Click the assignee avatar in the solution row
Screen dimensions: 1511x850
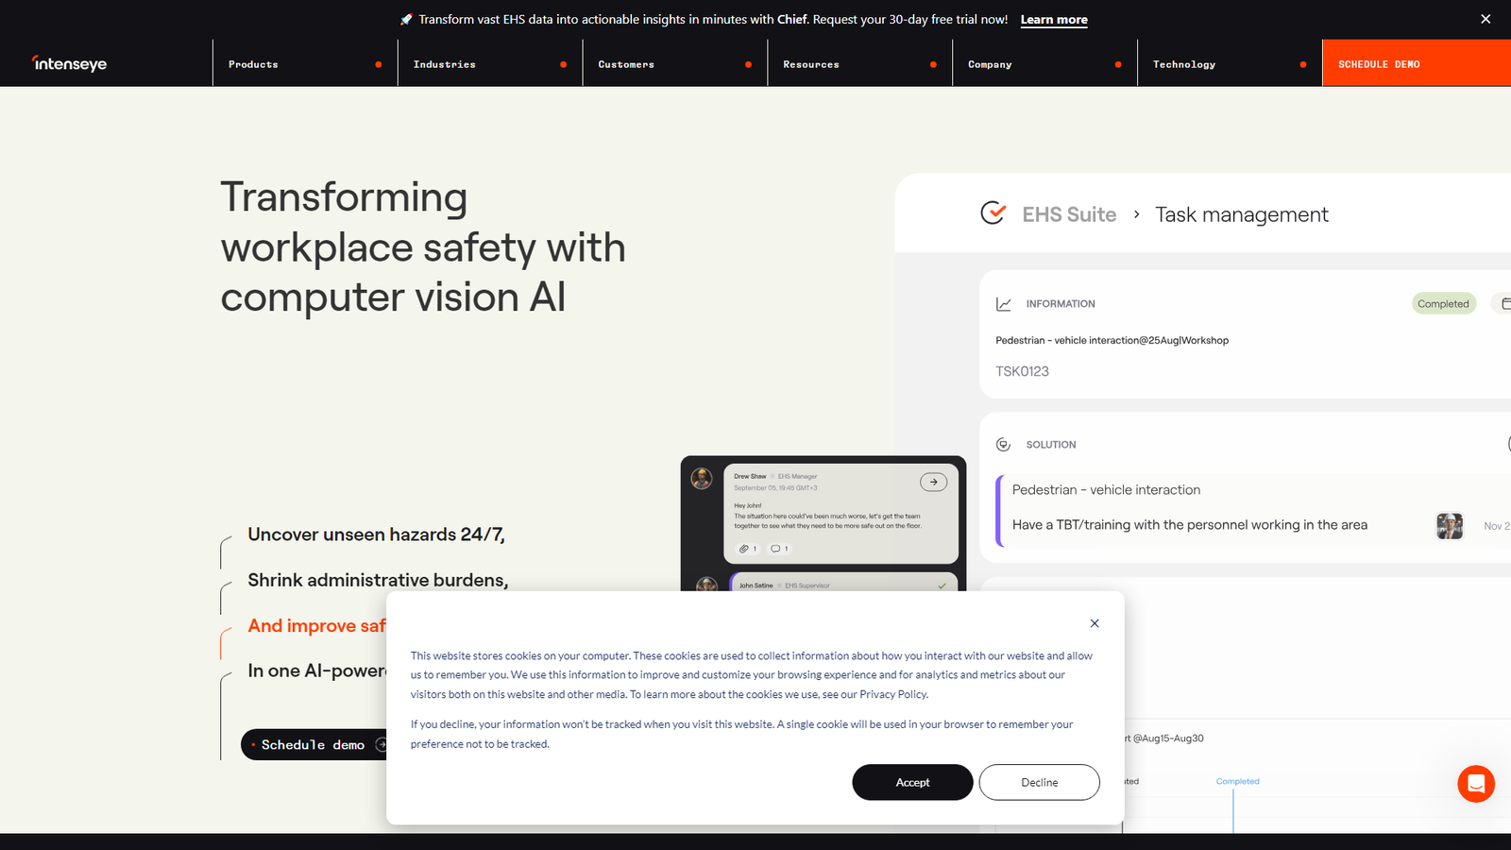[1449, 526]
